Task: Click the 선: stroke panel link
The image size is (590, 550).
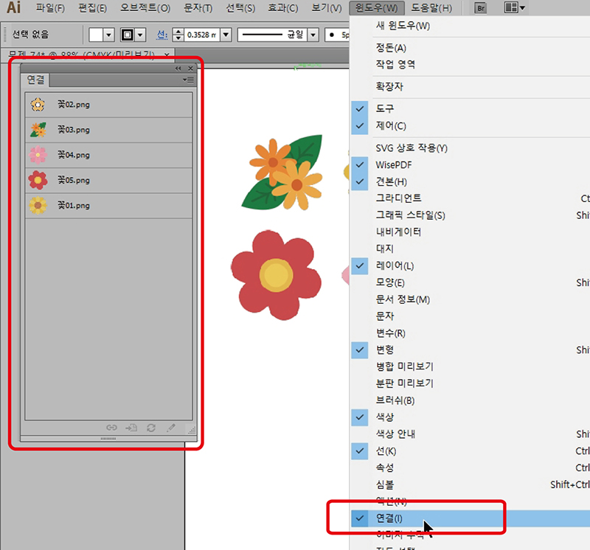Action: pyautogui.click(x=162, y=35)
